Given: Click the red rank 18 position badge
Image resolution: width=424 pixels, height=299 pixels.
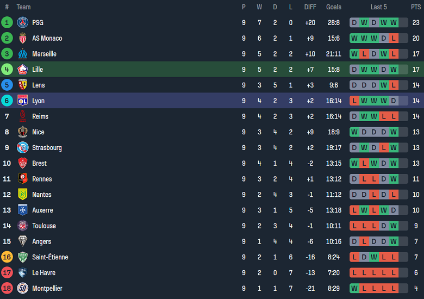Looking at the screenshot, I should click(7, 288).
